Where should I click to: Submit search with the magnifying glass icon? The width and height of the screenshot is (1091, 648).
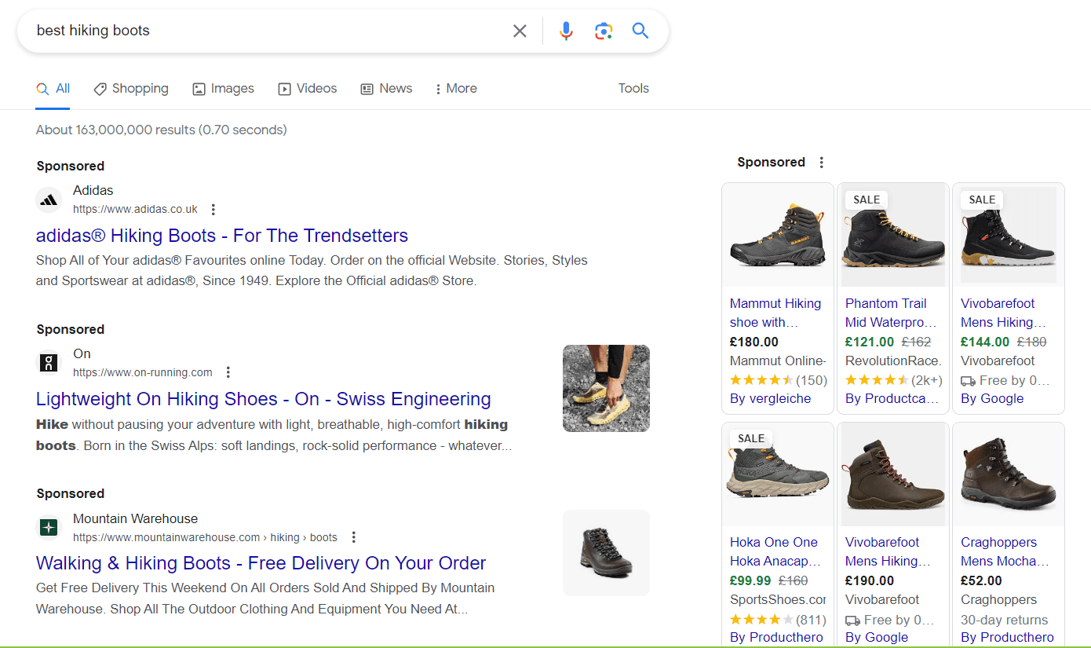click(x=640, y=31)
